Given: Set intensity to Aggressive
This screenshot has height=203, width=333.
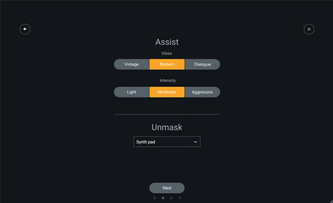Looking at the screenshot, I should click(x=203, y=92).
